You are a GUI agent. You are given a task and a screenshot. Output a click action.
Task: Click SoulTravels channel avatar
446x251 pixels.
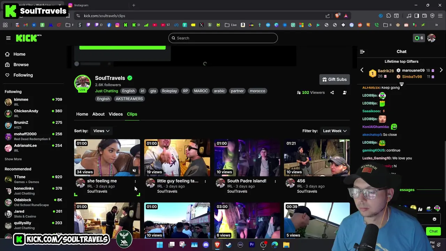(82, 83)
